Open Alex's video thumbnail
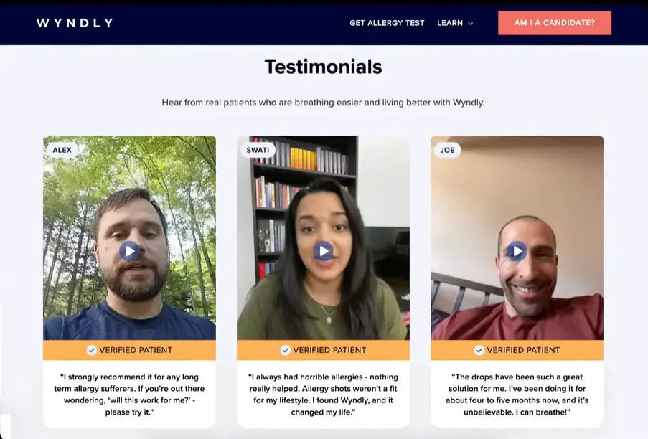Viewport: 648px width, 439px height. tap(129, 238)
